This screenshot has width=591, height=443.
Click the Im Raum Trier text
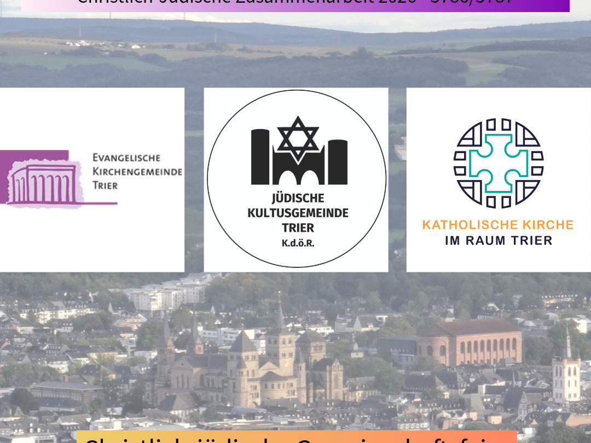pyautogui.click(x=497, y=241)
